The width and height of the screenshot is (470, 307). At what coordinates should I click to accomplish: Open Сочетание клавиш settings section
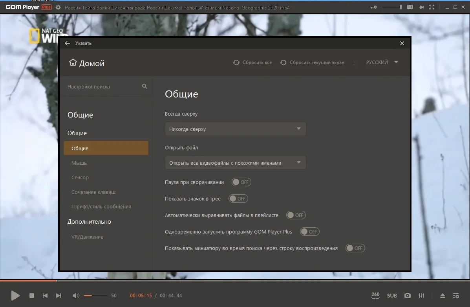click(x=93, y=192)
